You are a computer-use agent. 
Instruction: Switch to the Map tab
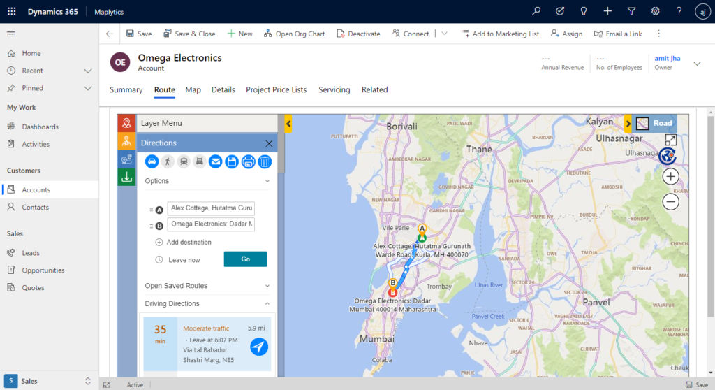[x=193, y=90]
